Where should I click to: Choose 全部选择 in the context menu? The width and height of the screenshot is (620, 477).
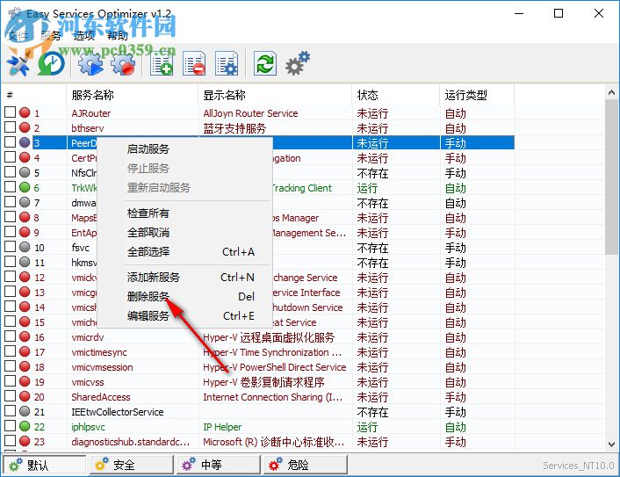184,251
